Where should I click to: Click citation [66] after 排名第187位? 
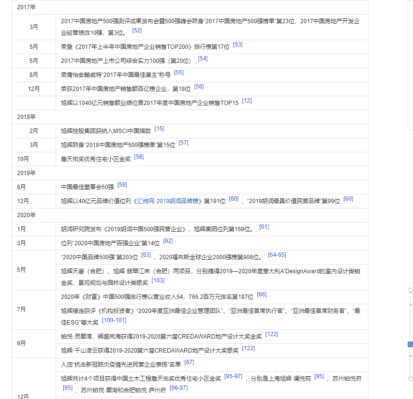pos(262,295)
